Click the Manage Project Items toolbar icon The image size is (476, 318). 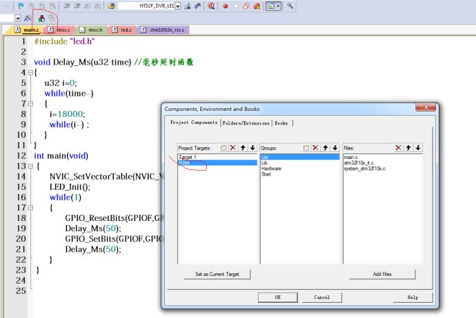pos(42,19)
